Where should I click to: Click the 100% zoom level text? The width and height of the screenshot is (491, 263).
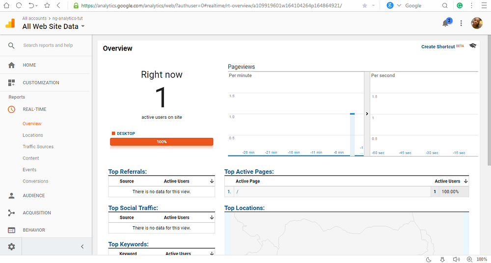[482, 259]
